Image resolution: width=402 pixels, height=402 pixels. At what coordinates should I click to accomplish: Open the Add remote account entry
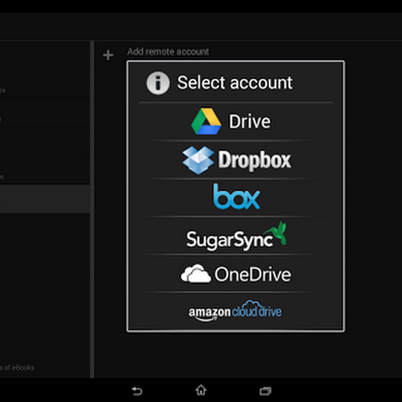point(168,52)
